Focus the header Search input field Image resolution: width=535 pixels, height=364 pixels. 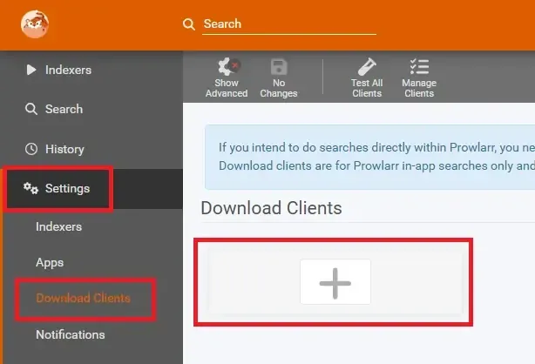pyautogui.click(x=288, y=24)
